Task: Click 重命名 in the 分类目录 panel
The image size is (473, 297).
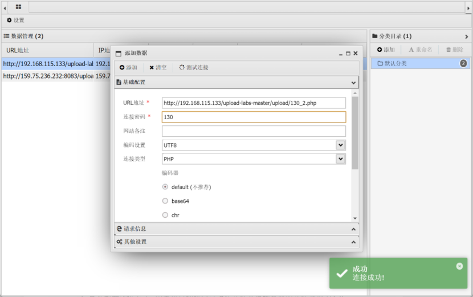Action: tap(421, 50)
